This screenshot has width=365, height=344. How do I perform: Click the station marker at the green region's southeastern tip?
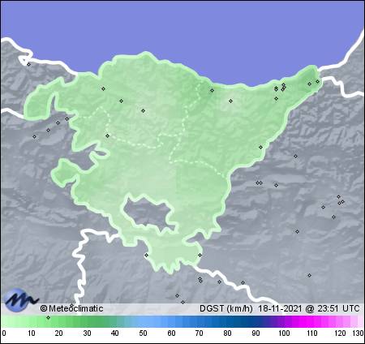pyautogui.click(x=200, y=255)
